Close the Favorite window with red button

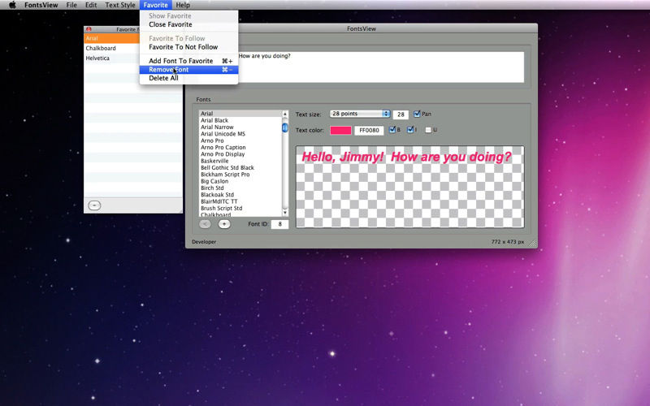89,29
